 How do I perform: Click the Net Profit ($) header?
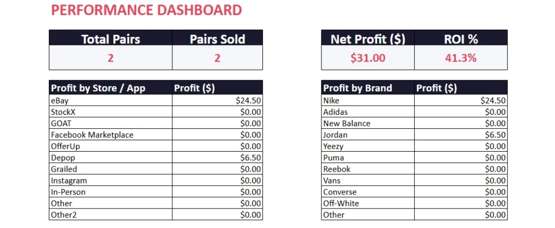click(x=367, y=39)
